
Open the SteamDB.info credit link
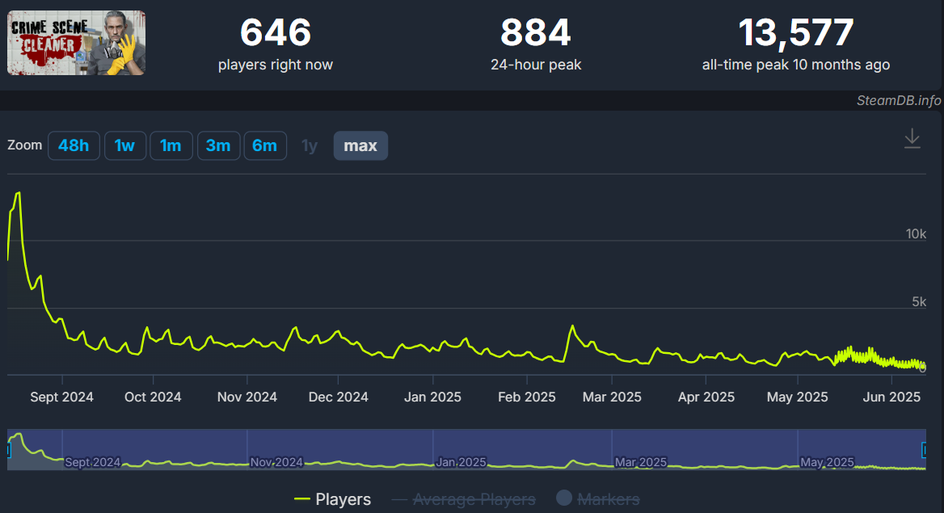pos(899,100)
